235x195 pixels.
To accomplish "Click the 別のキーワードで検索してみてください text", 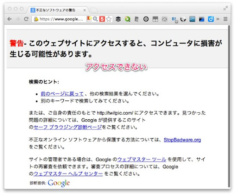I will pos(85,101).
